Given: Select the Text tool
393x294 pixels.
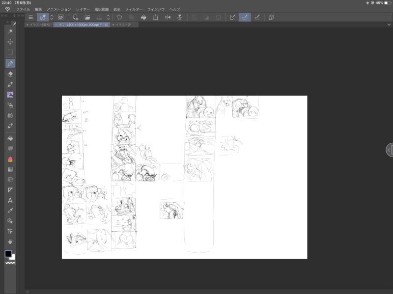Looking at the screenshot, I should (10, 200).
